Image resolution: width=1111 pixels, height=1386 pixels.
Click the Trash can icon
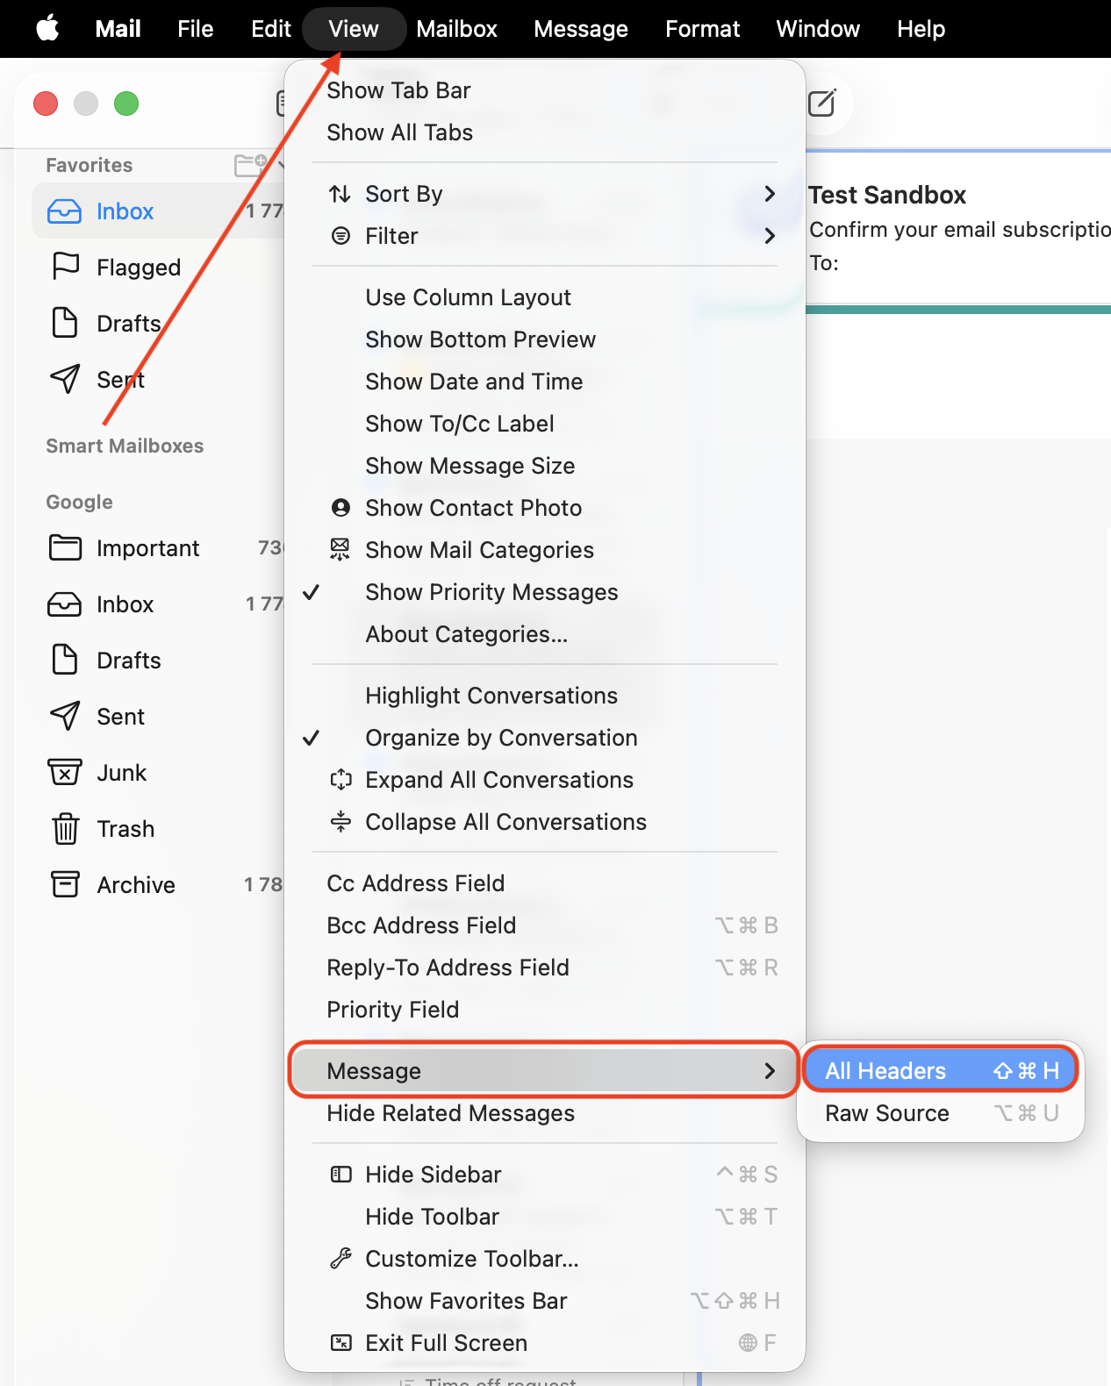66,828
